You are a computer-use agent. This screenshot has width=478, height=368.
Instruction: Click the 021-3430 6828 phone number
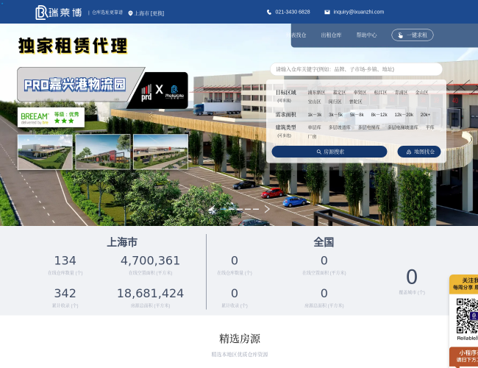click(293, 12)
